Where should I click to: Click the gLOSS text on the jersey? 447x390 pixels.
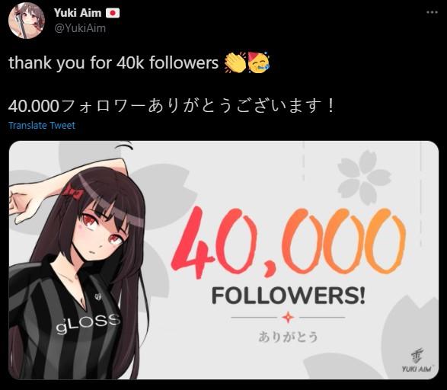point(88,323)
